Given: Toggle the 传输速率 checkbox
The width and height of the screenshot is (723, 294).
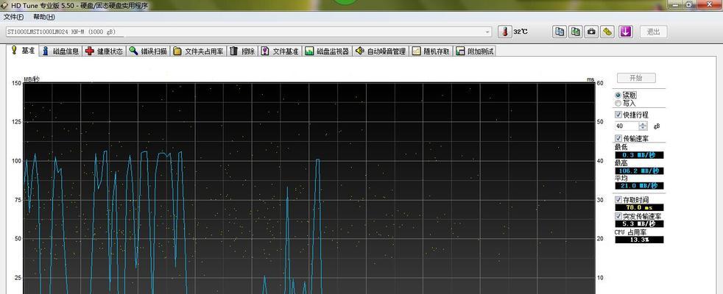Looking at the screenshot, I should pyautogui.click(x=618, y=138).
